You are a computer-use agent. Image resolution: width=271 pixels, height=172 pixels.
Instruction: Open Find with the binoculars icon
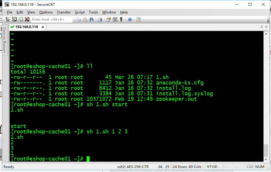(91, 19)
